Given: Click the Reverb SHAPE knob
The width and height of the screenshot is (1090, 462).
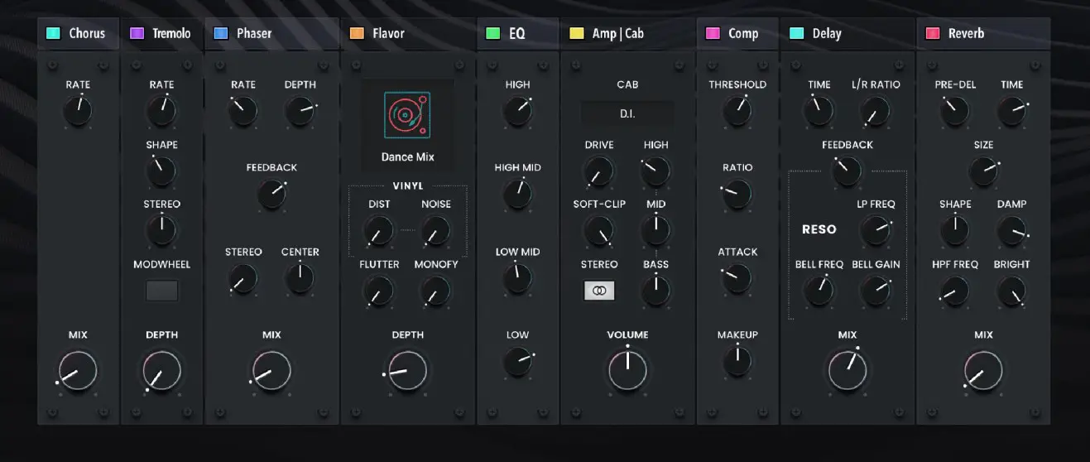Looking at the screenshot, I should [x=955, y=231].
